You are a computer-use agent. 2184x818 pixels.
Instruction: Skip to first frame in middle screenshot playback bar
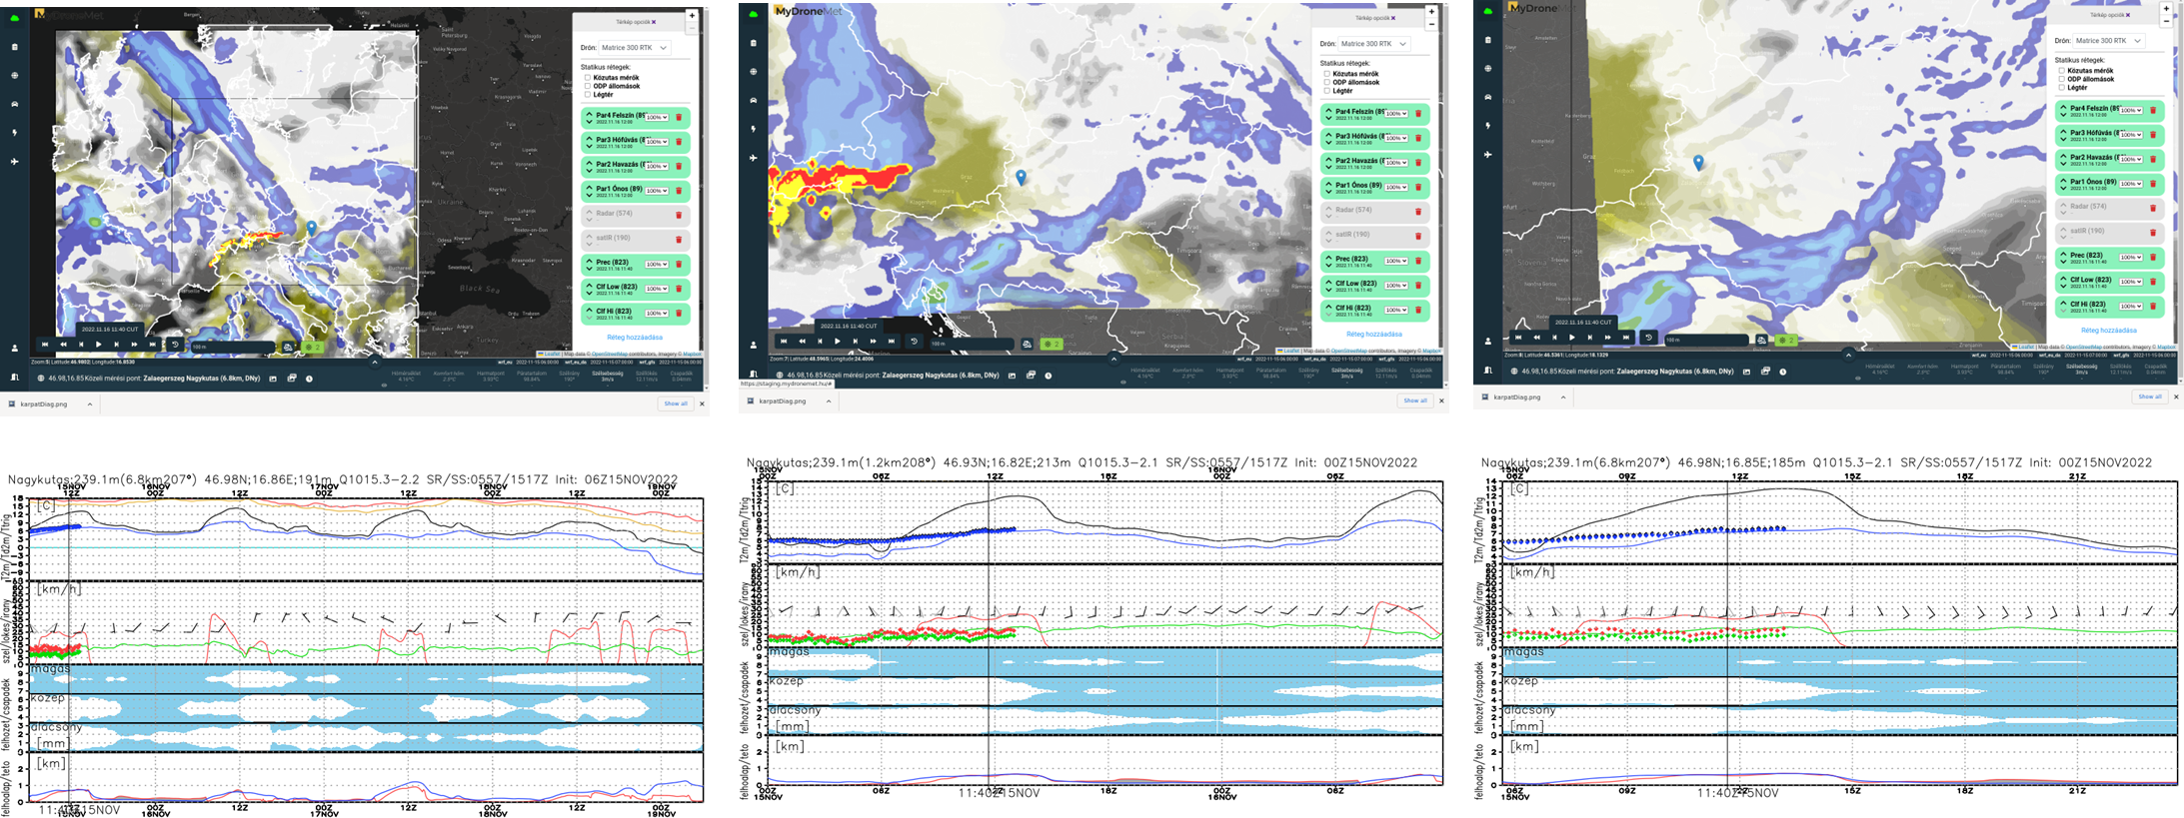[784, 342]
